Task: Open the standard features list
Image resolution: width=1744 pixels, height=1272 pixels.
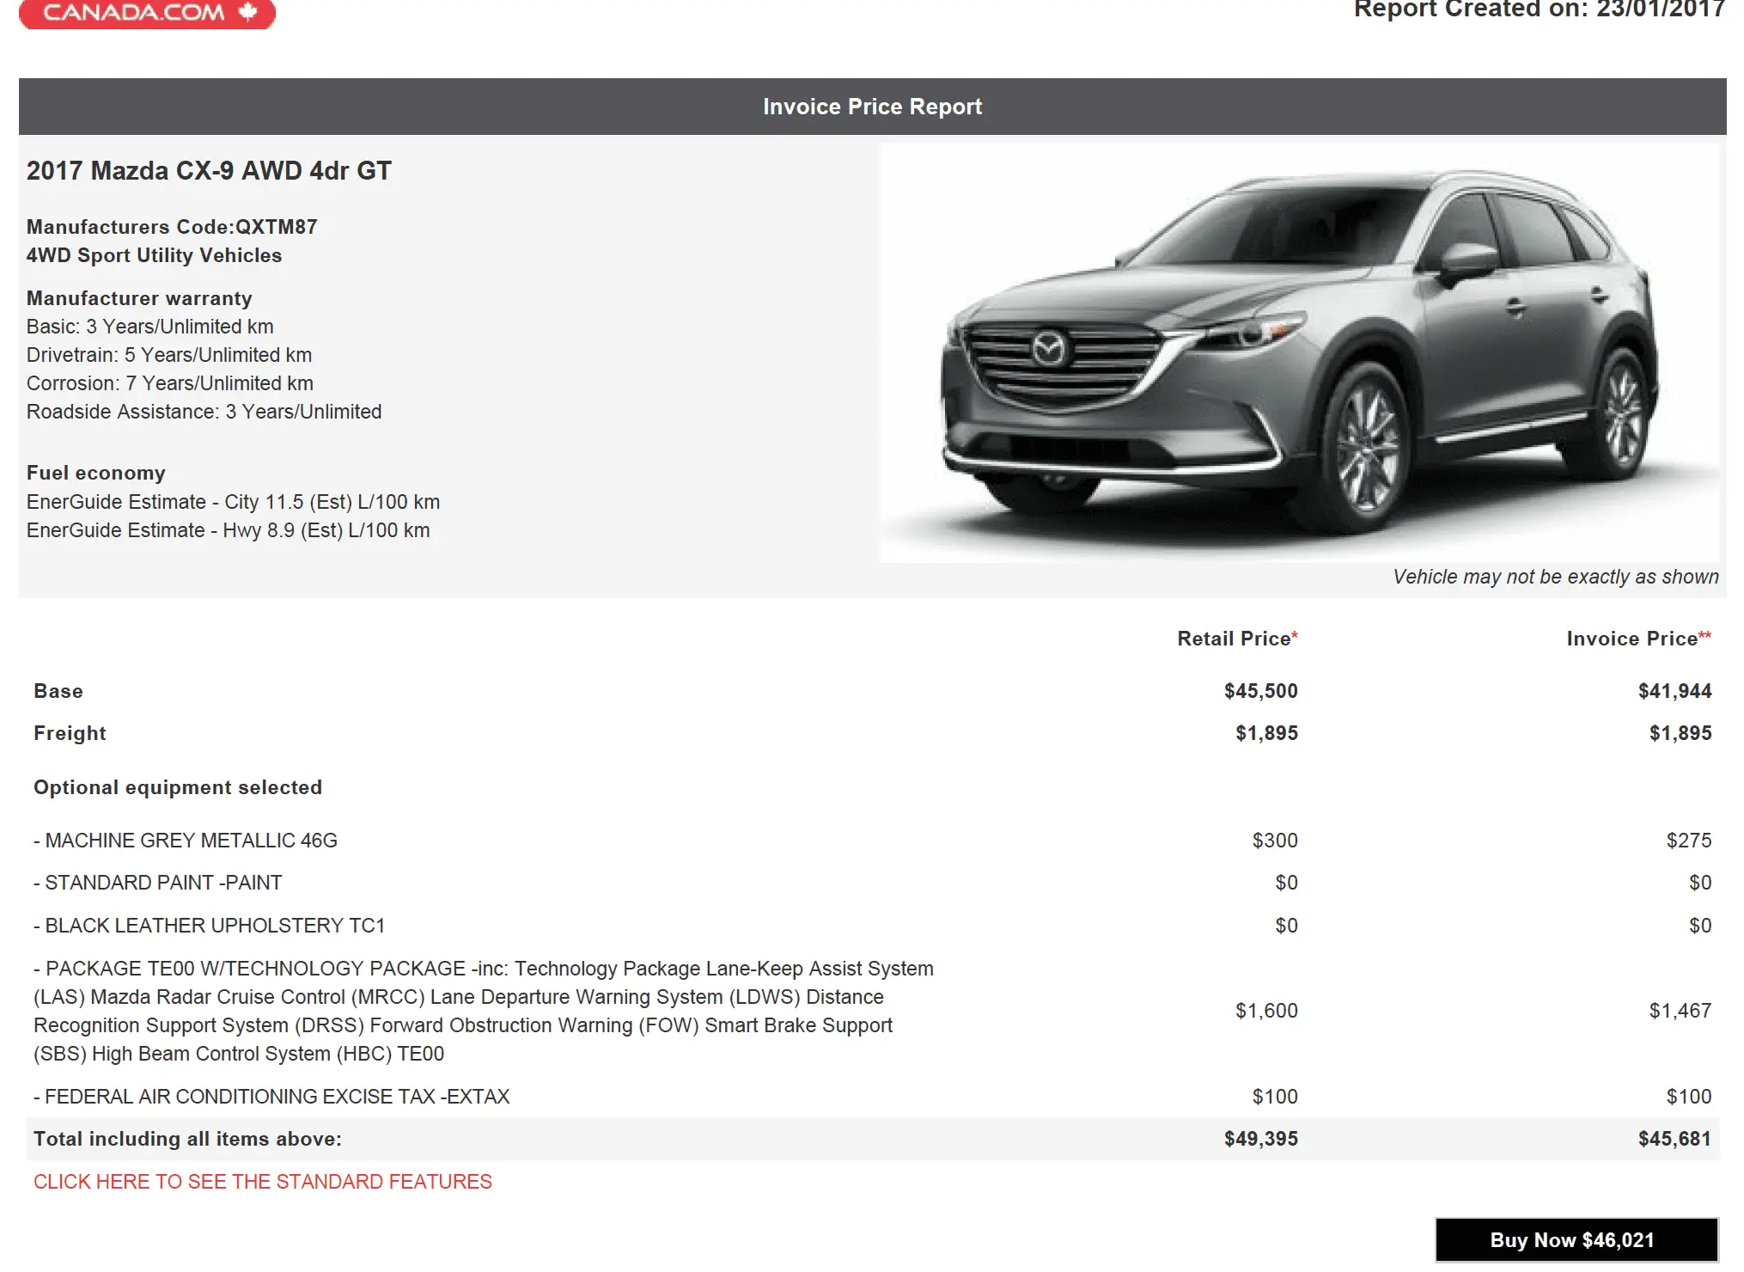Action: coord(262,1181)
